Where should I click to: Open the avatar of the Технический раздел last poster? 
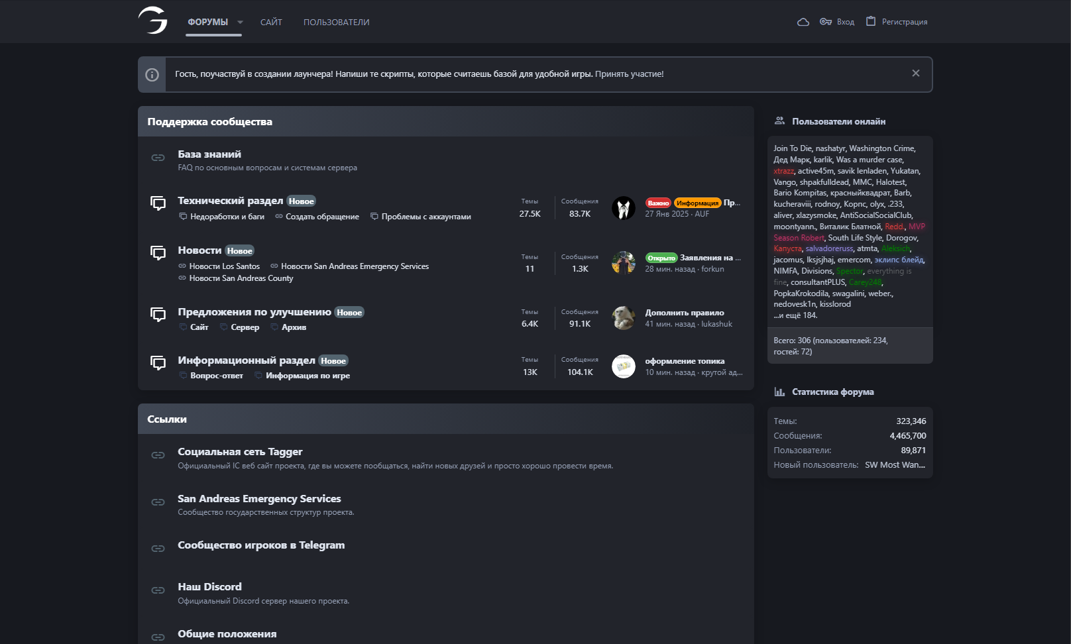point(623,208)
